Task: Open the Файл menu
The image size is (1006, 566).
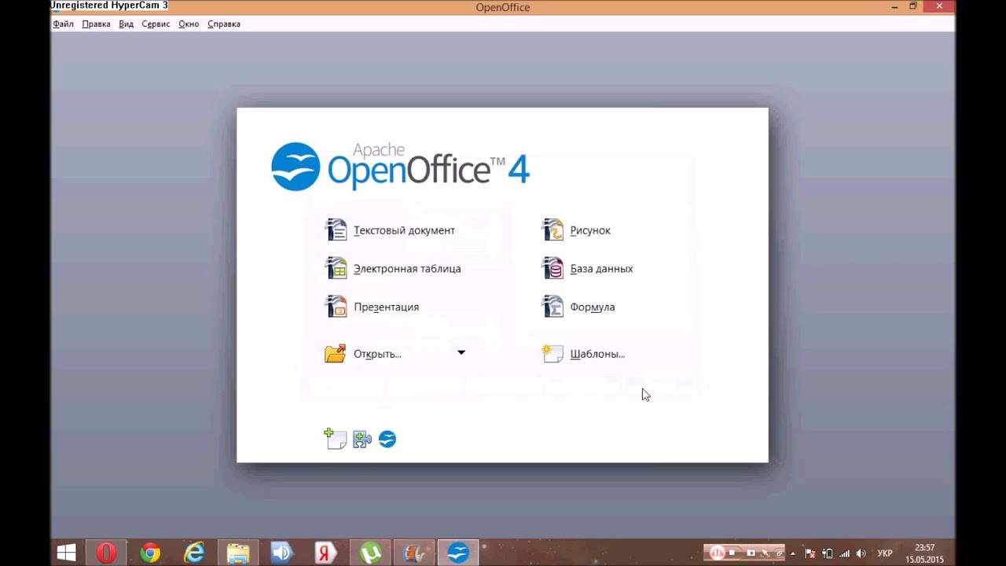Action: [x=63, y=24]
